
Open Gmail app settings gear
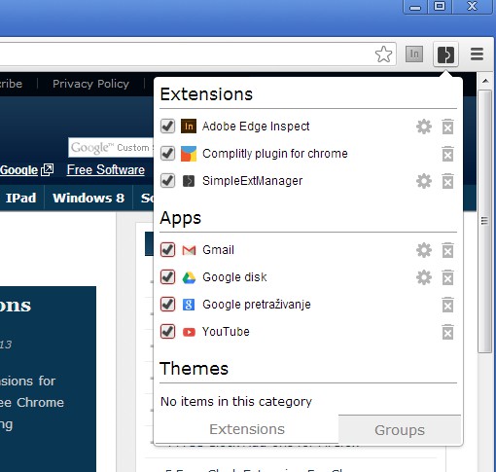pos(424,250)
